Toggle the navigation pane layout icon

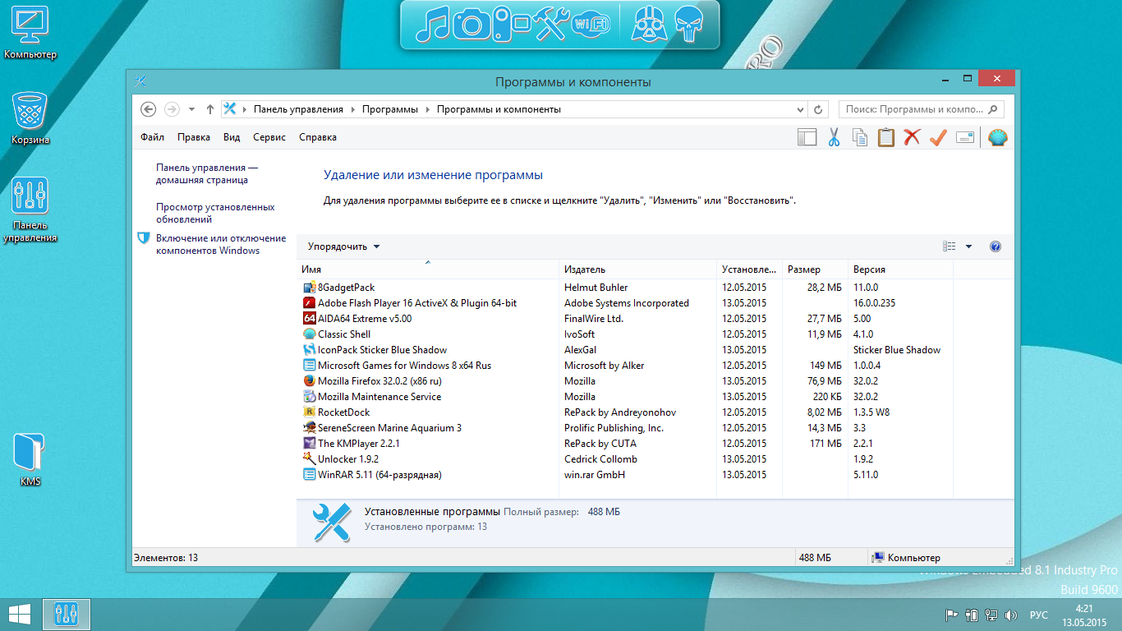(x=807, y=137)
